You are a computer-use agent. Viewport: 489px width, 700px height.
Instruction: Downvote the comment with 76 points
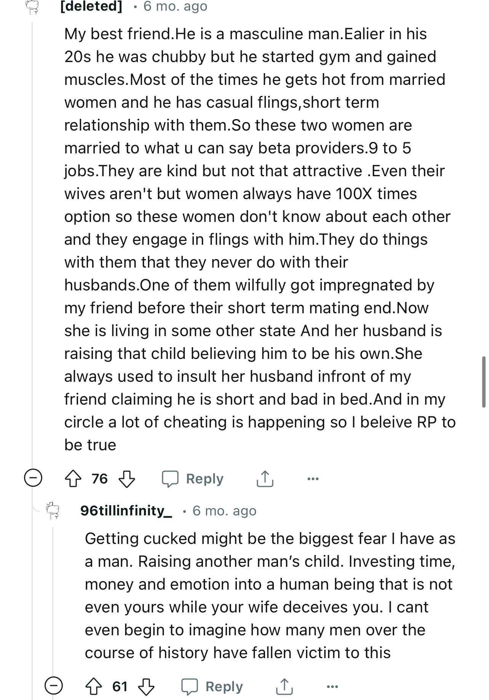click(127, 479)
